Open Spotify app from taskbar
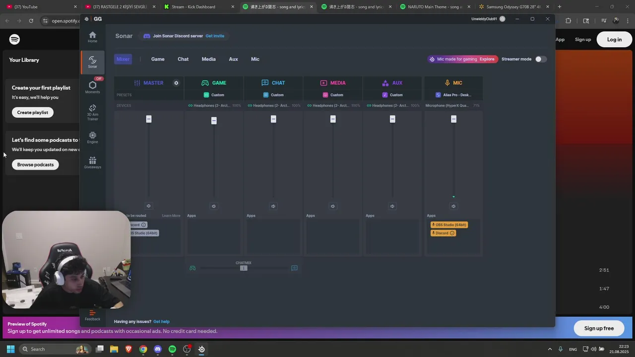The width and height of the screenshot is (635, 357). (x=172, y=349)
